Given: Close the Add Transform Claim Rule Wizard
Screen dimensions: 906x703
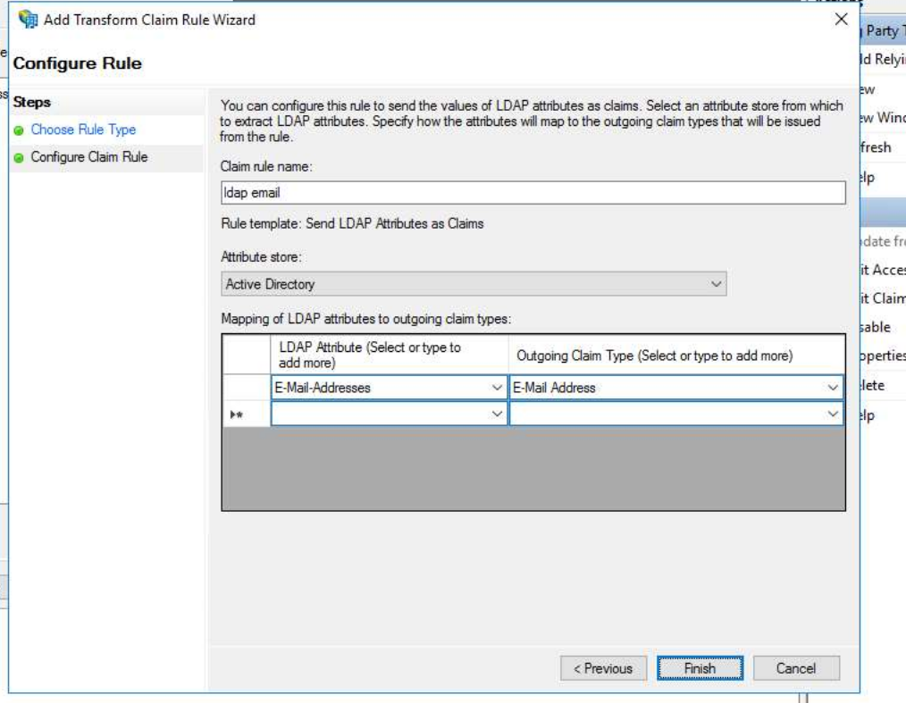Looking at the screenshot, I should 841,20.
